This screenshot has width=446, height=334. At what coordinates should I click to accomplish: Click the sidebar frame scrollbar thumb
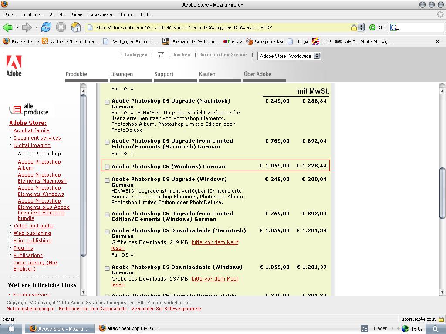83,176
